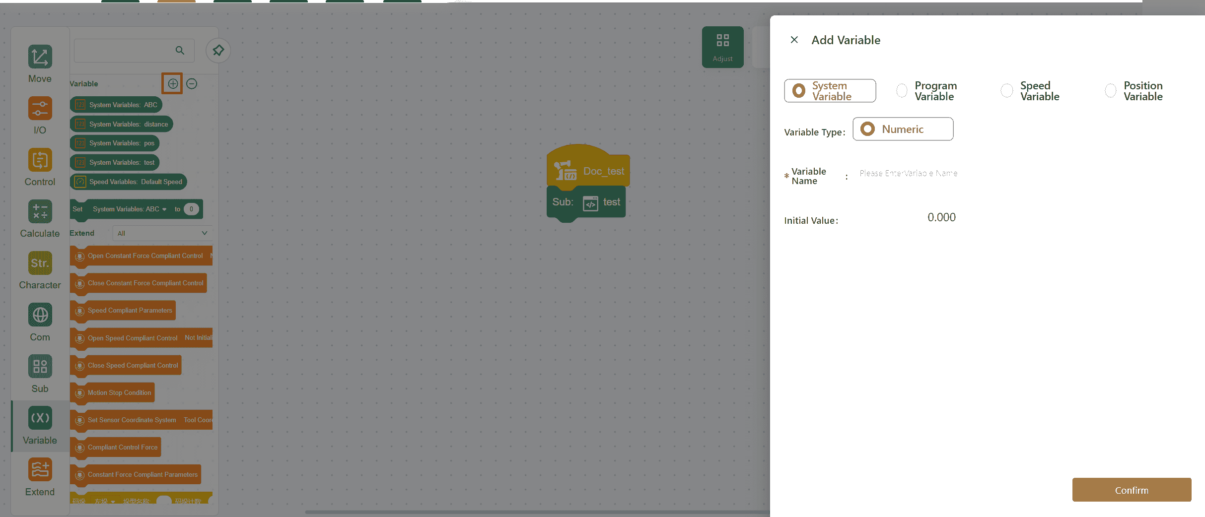Click the Variable Name input field
The width and height of the screenshot is (1205, 517).
pos(908,174)
